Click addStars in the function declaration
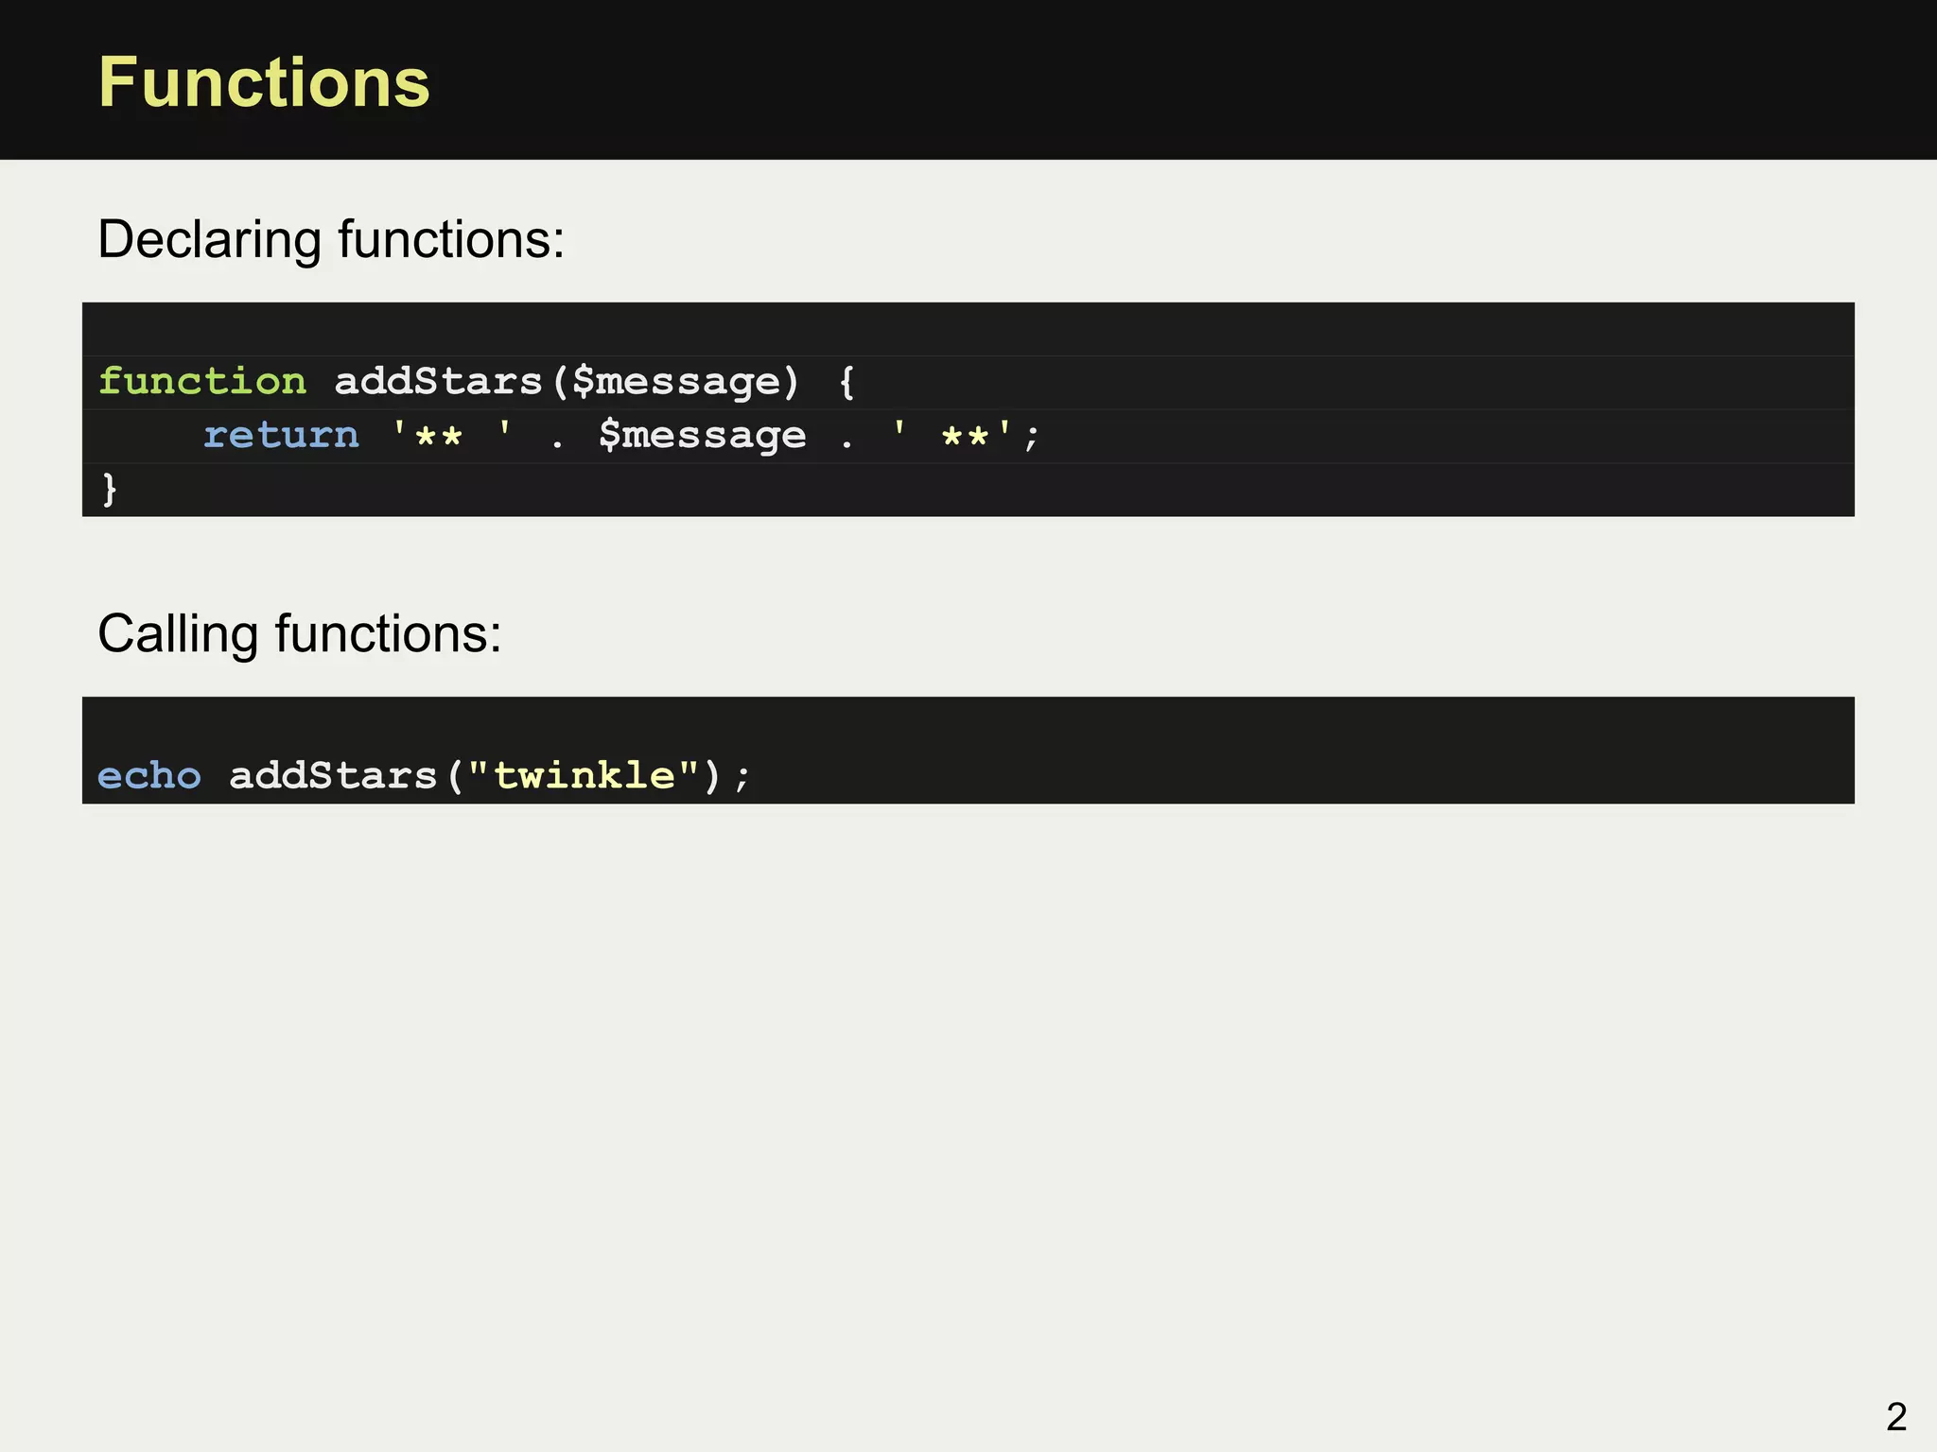This screenshot has width=1937, height=1452. click(x=438, y=382)
